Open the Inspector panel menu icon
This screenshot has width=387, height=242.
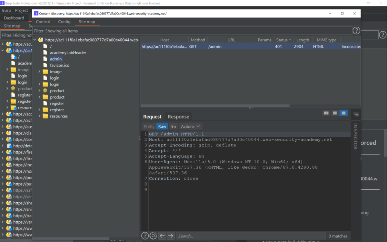click(x=356, y=115)
